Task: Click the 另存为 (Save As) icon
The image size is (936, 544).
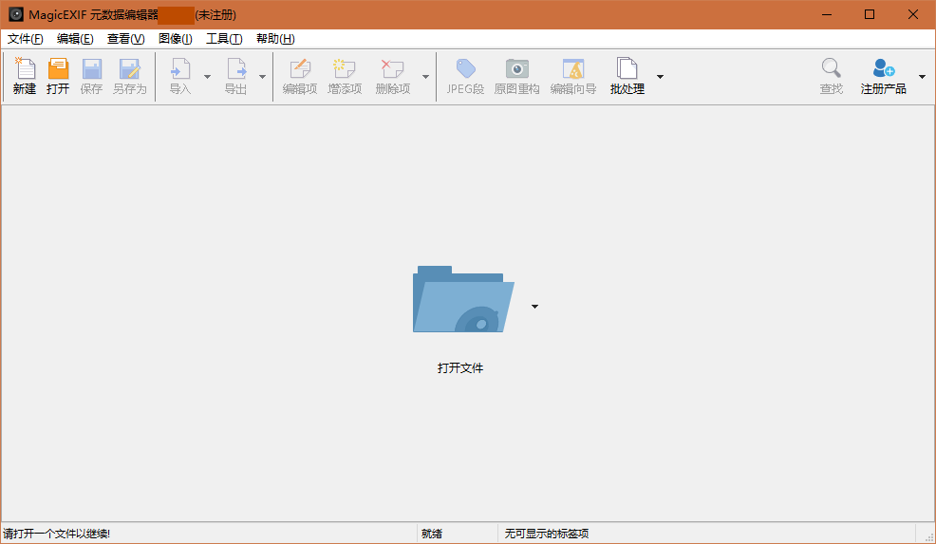Action: click(x=129, y=68)
